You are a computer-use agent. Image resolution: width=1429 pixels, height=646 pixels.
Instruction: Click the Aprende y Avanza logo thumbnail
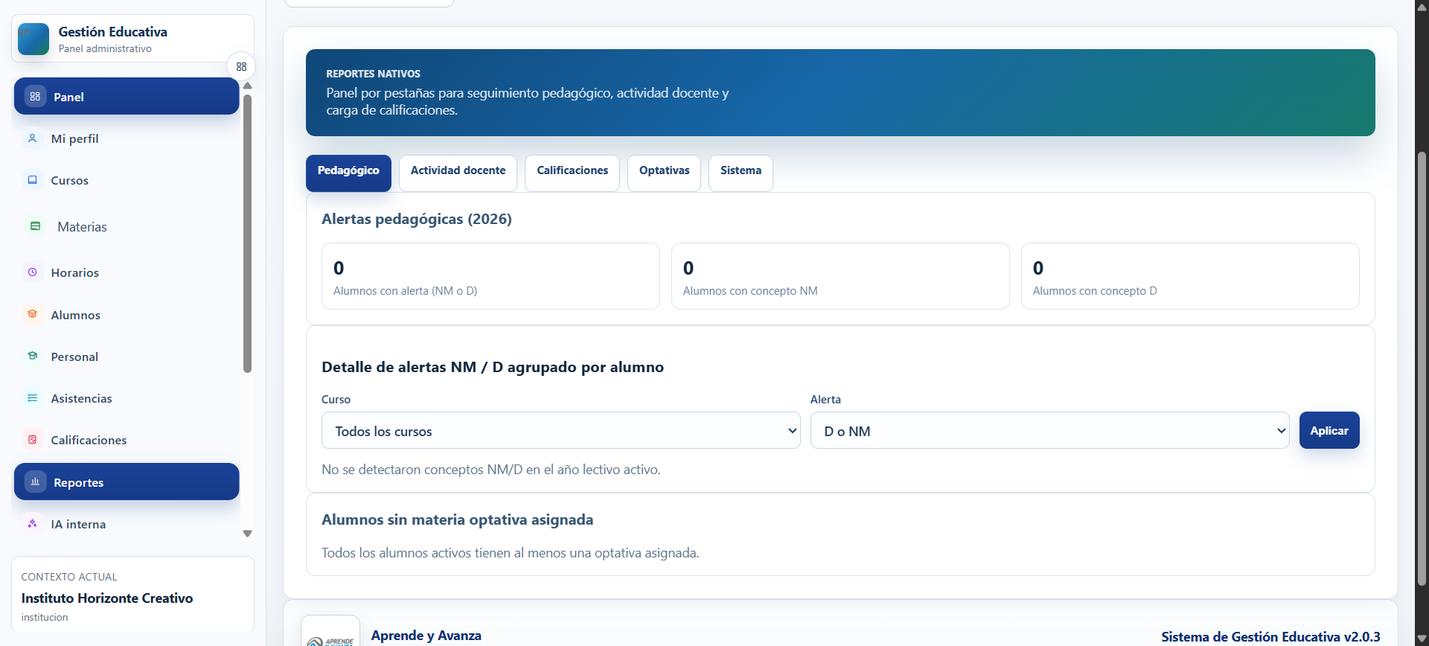coord(330,631)
